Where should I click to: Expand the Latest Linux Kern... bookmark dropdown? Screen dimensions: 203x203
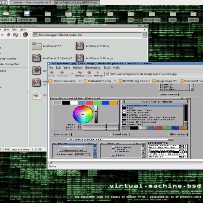[x=80, y=81]
